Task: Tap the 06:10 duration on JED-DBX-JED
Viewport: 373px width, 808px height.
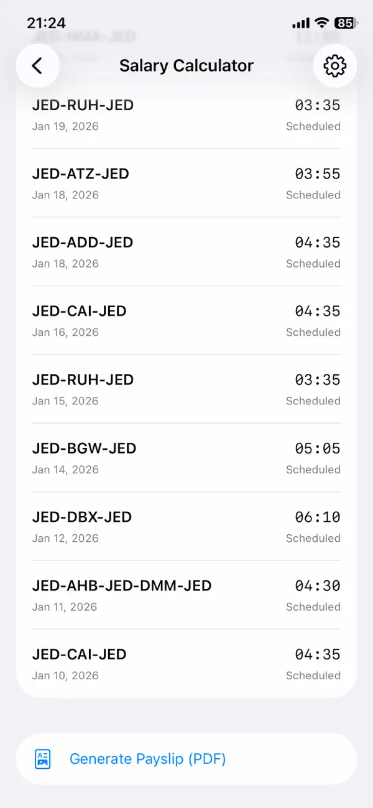Action: point(317,517)
